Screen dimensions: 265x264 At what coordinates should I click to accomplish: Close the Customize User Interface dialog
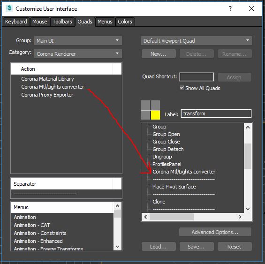[x=251, y=8]
